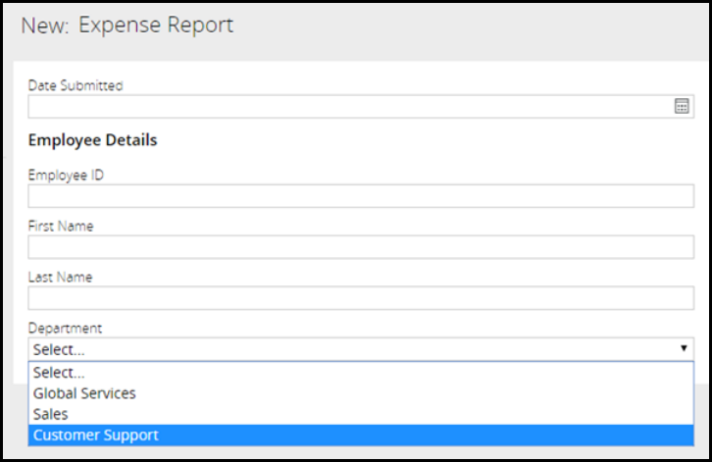Collapse the Department dropdown using its arrow
712x462 pixels.
point(683,349)
